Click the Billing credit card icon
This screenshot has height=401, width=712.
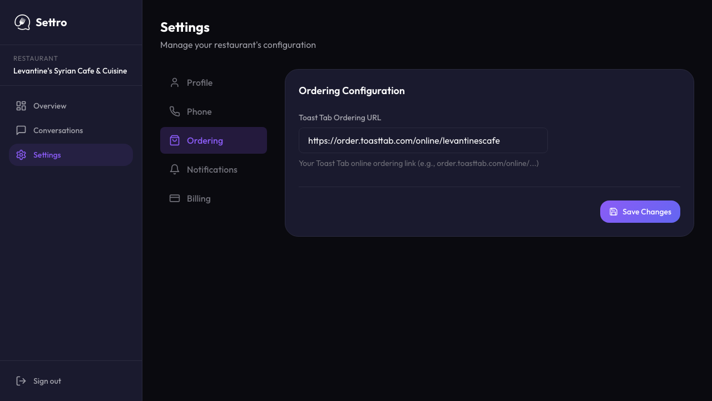[175, 198]
